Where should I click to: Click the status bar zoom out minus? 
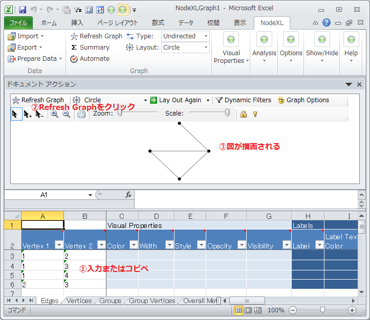[293, 310]
